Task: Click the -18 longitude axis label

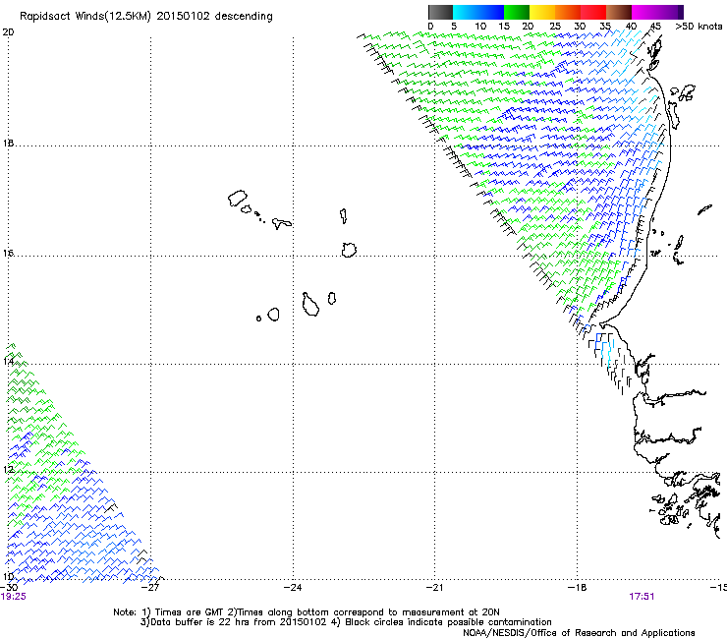Action: click(578, 587)
